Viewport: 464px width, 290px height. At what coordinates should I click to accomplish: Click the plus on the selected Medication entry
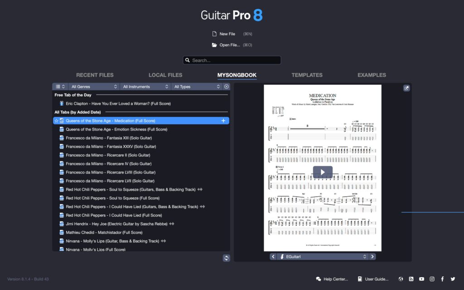click(x=223, y=121)
